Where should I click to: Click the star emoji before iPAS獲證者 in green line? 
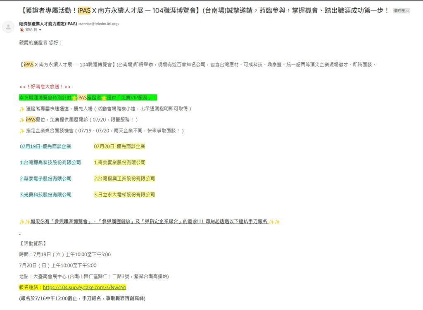pos(74,98)
